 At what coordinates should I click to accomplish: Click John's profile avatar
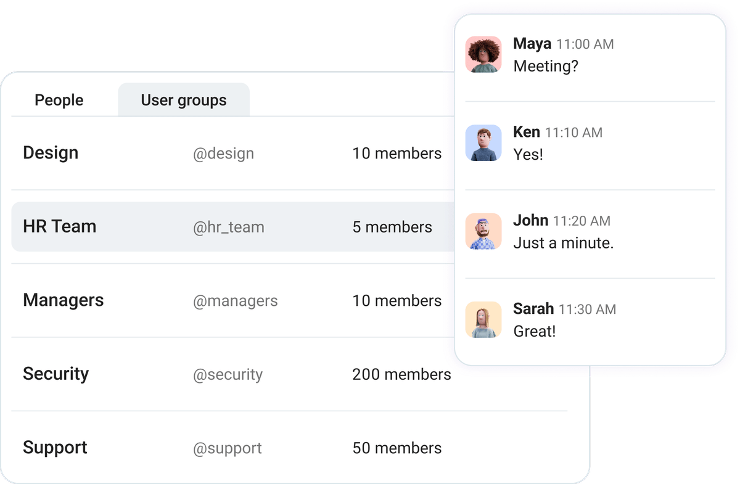point(484,231)
